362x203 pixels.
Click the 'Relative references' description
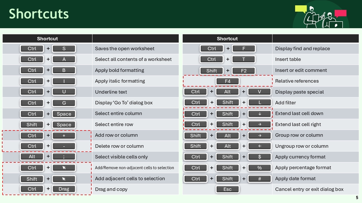(x=297, y=81)
